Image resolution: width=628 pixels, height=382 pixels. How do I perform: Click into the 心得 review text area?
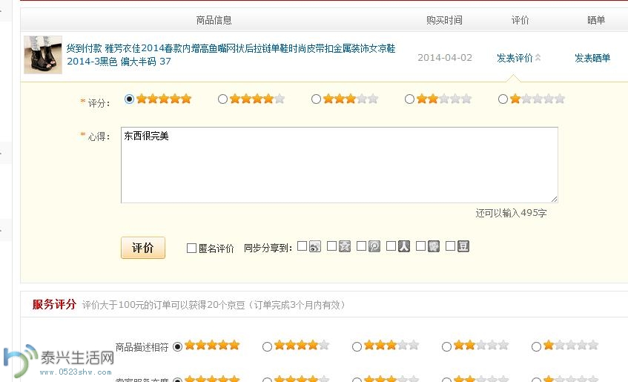coord(339,165)
